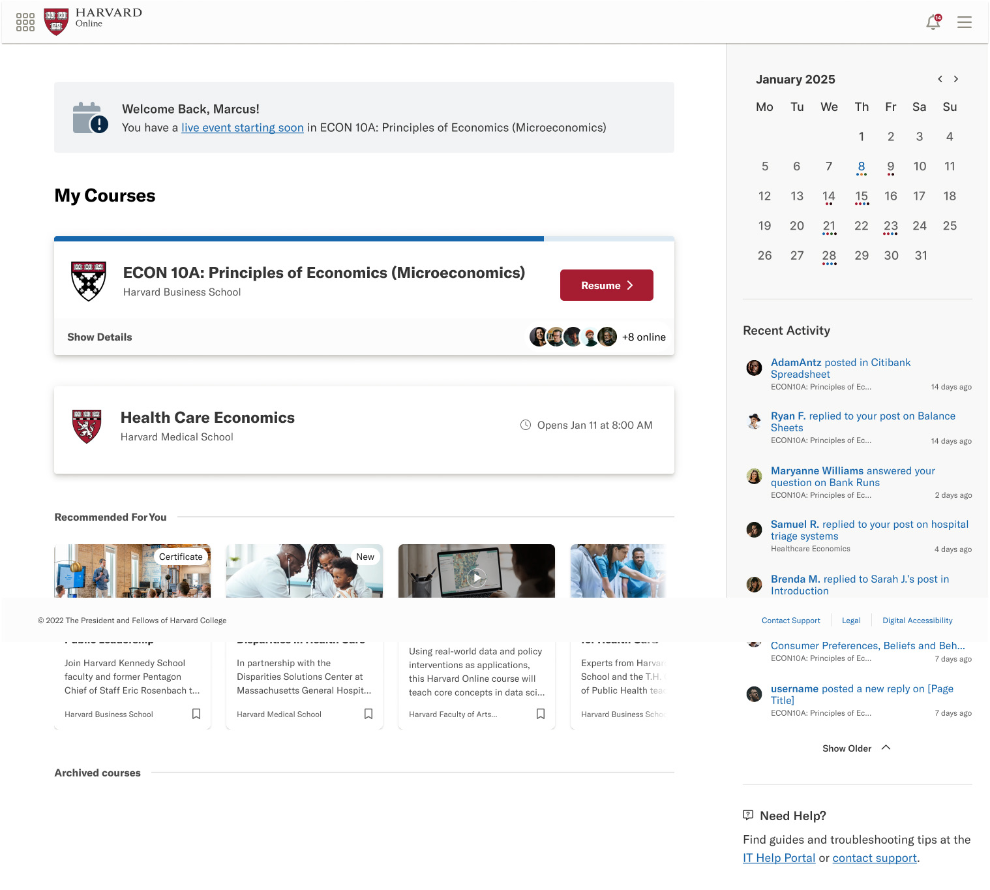Open the AdamAntz Citibank Spreadsheet post
990x890 pixels.
click(841, 369)
